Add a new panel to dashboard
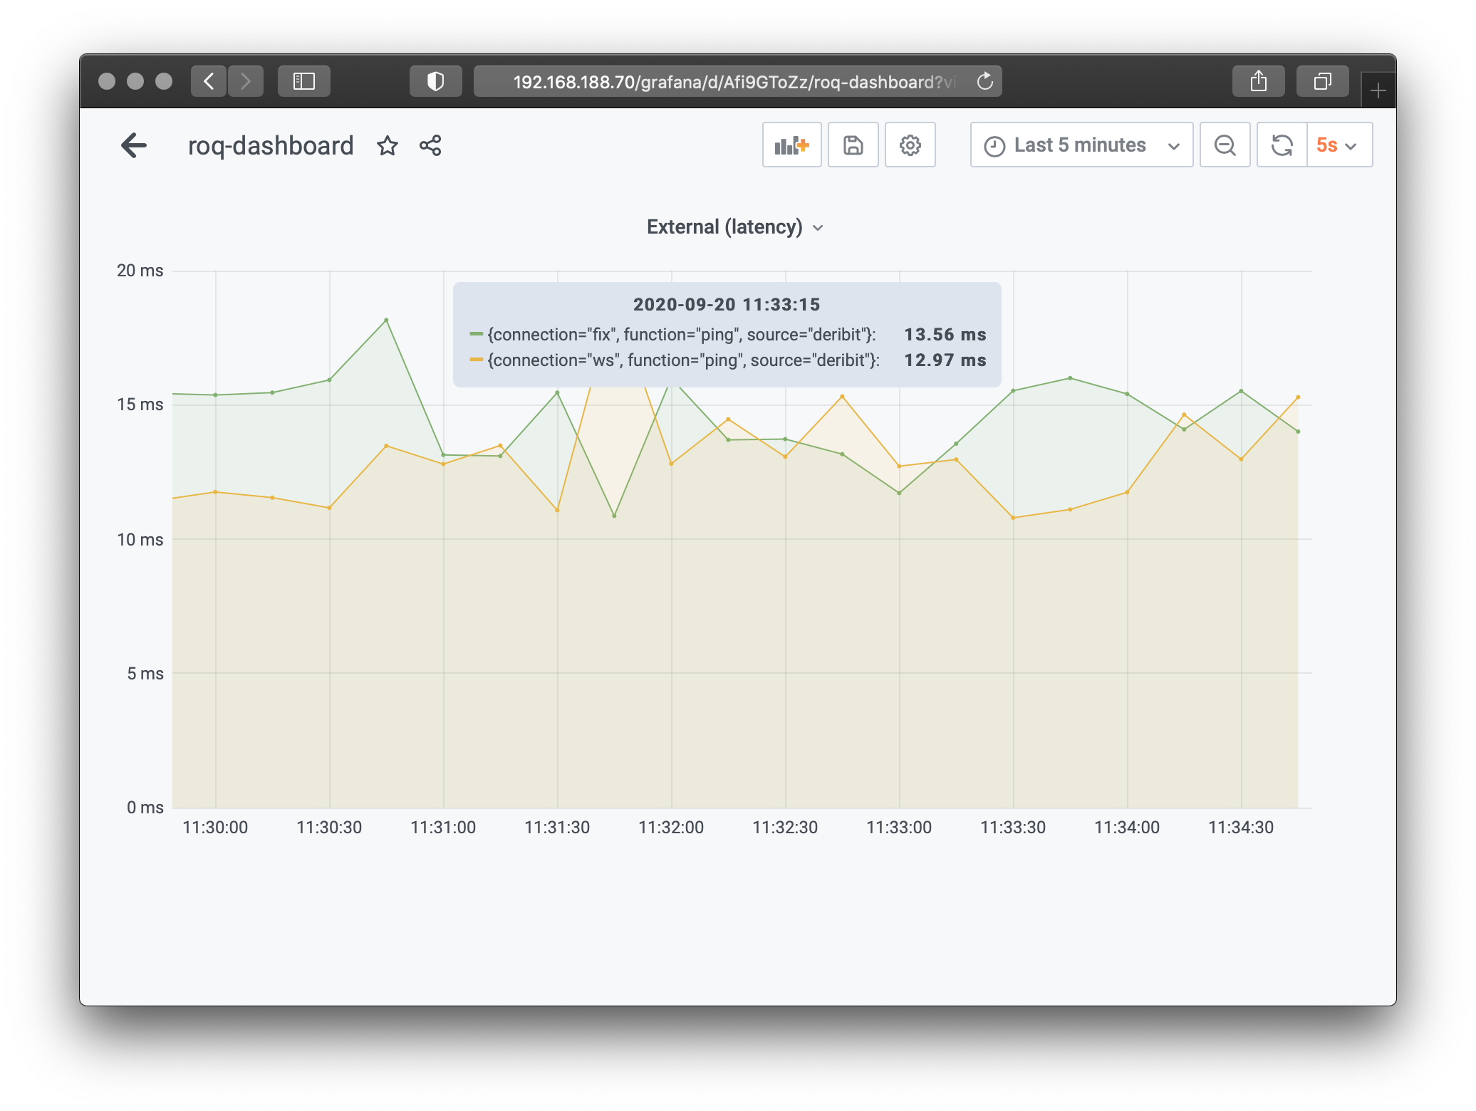The image size is (1476, 1111). pos(792,145)
